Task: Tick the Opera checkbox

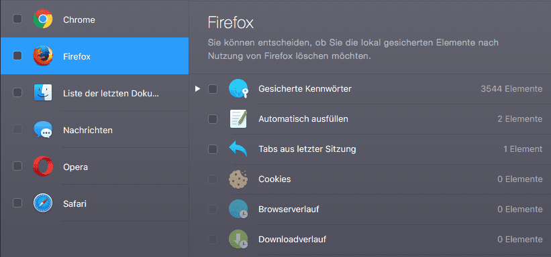Action: (17, 166)
